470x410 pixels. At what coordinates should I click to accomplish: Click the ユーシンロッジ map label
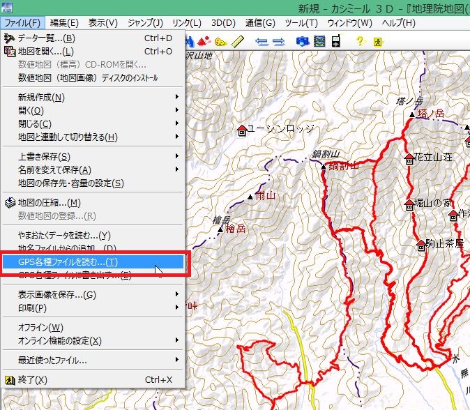280,129
